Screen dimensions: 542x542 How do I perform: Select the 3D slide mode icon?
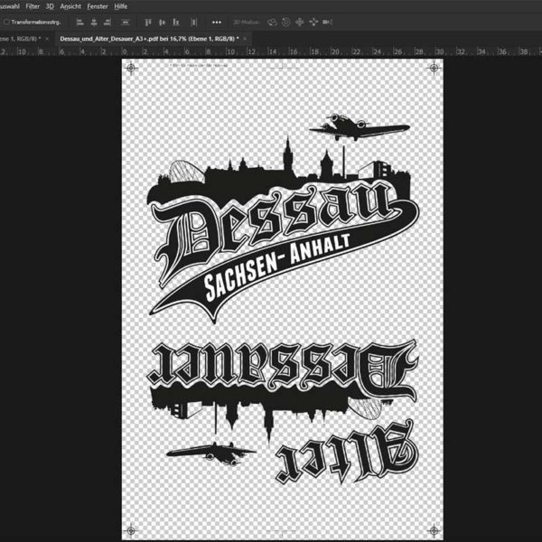(x=313, y=23)
